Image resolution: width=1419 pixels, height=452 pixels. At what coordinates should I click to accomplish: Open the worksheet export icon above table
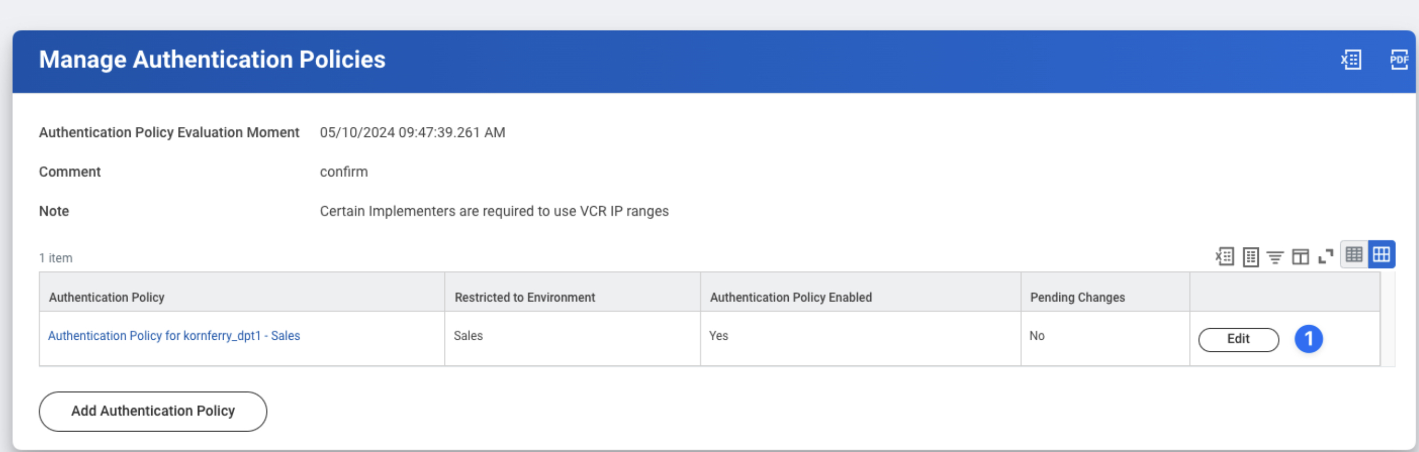pos(1250,257)
